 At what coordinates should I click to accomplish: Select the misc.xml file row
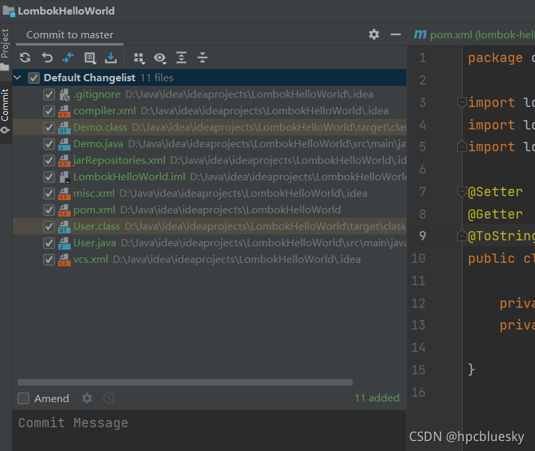(210, 193)
